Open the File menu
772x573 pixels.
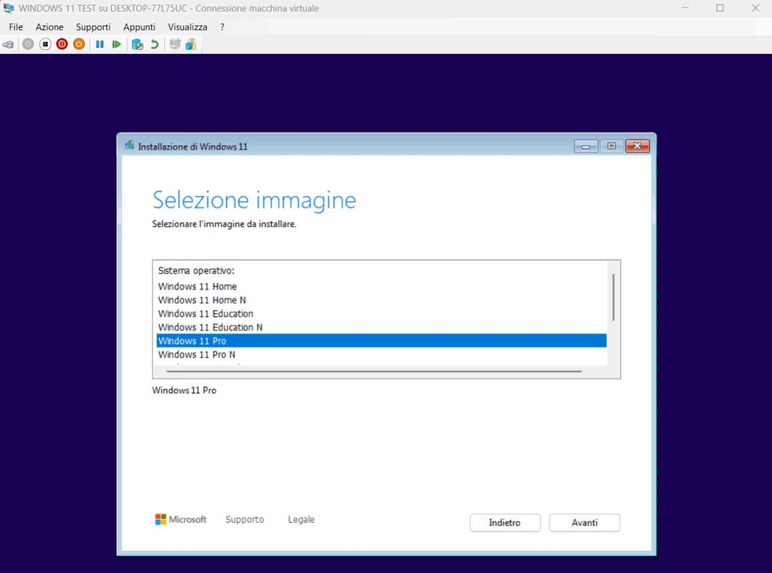(15, 27)
